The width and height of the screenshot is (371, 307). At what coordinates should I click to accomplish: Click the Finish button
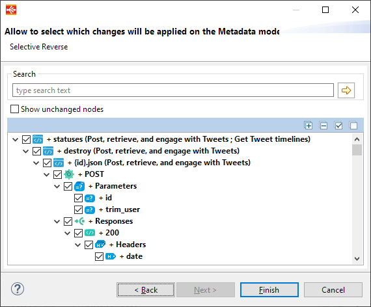269,290
